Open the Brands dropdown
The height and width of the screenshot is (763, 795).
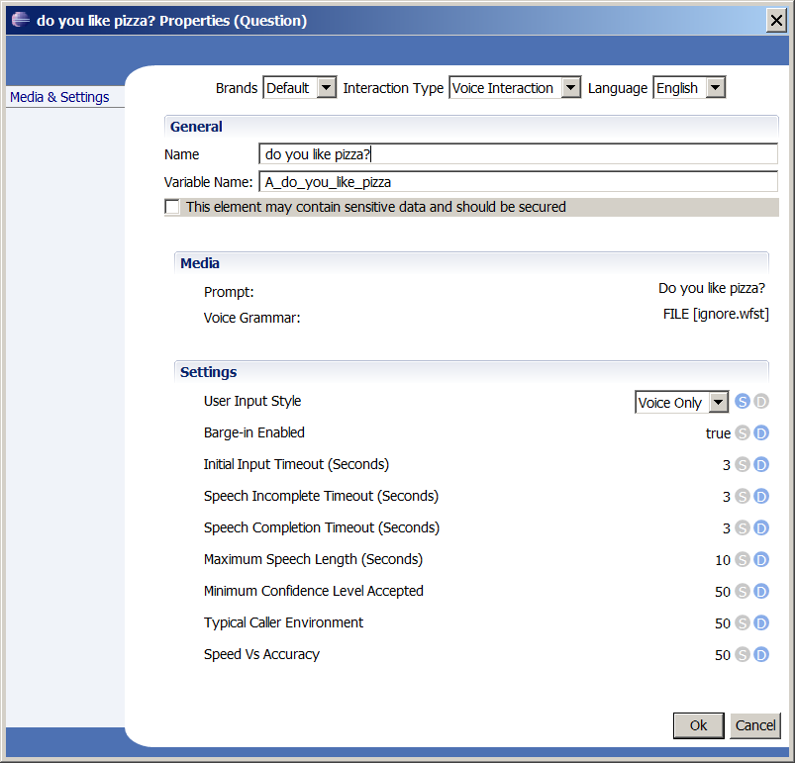[x=300, y=88]
